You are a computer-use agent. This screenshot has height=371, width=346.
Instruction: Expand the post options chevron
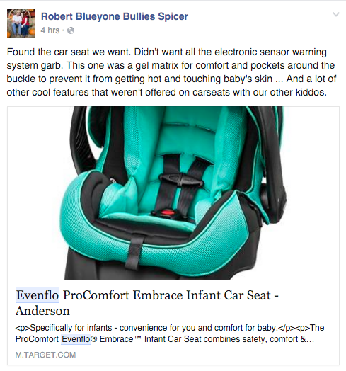[x=336, y=15]
